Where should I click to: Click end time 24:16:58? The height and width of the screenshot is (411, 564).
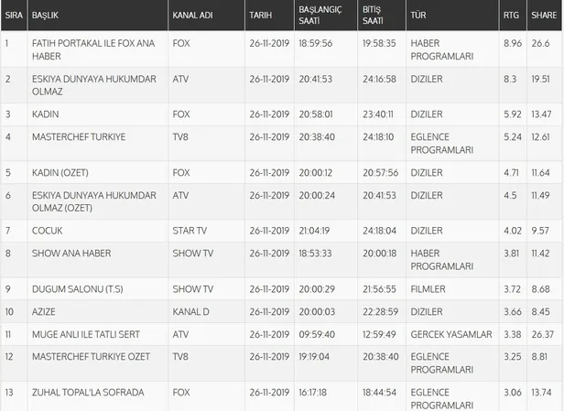tap(379, 79)
